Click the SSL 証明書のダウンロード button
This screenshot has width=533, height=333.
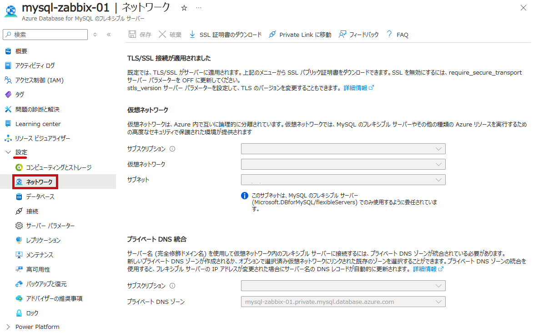point(231,35)
